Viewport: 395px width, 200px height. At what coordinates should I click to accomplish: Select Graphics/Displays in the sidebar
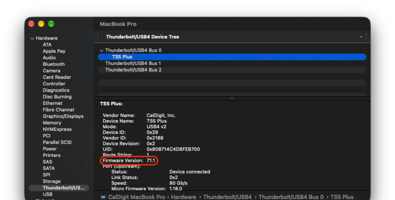pyautogui.click(x=63, y=116)
